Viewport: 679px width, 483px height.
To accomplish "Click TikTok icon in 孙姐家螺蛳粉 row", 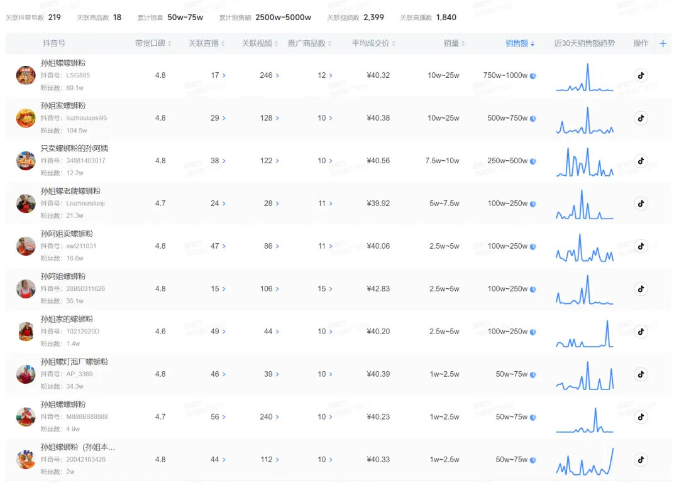I will 641,118.
